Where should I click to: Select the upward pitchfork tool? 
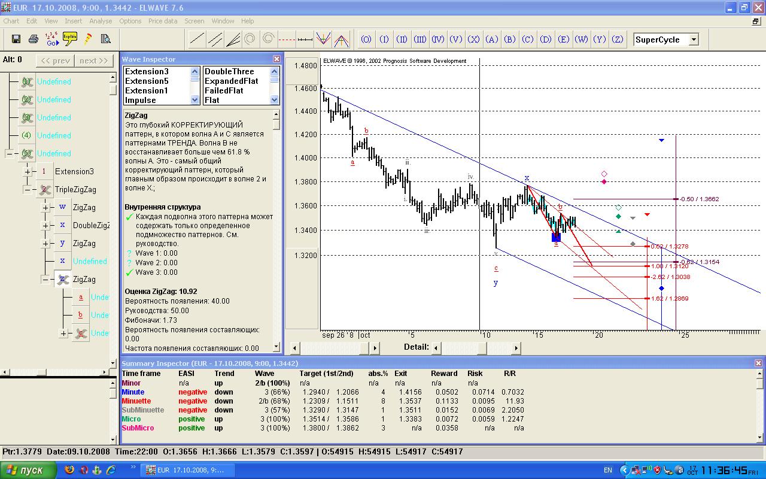point(341,40)
